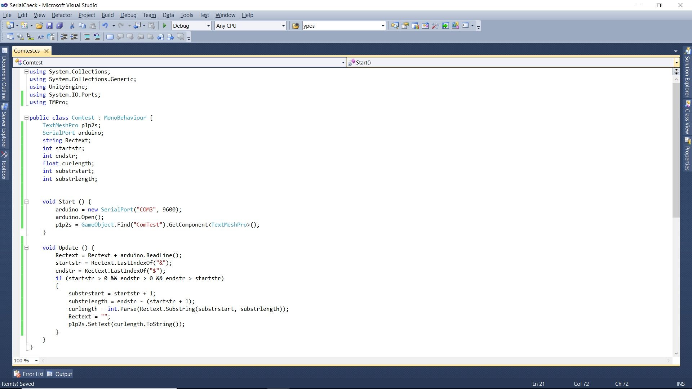The height and width of the screenshot is (389, 692).
Task: Collapse the using directives region
Action: pos(27,71)
